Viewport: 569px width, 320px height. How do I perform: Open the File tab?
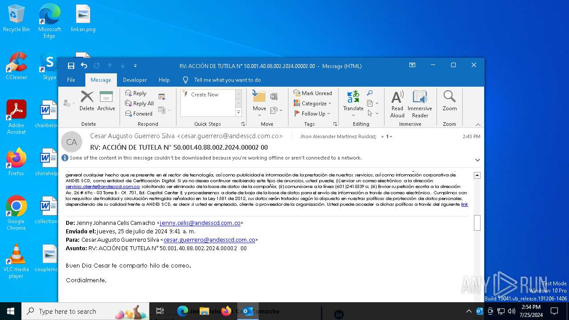click(71, 80)
